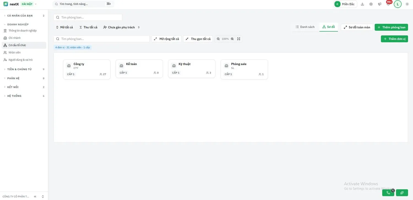This screenshot has width=413, height=200.
Task: Click the green phone call button
Action: pyautogui.click(x=388, y=193)
